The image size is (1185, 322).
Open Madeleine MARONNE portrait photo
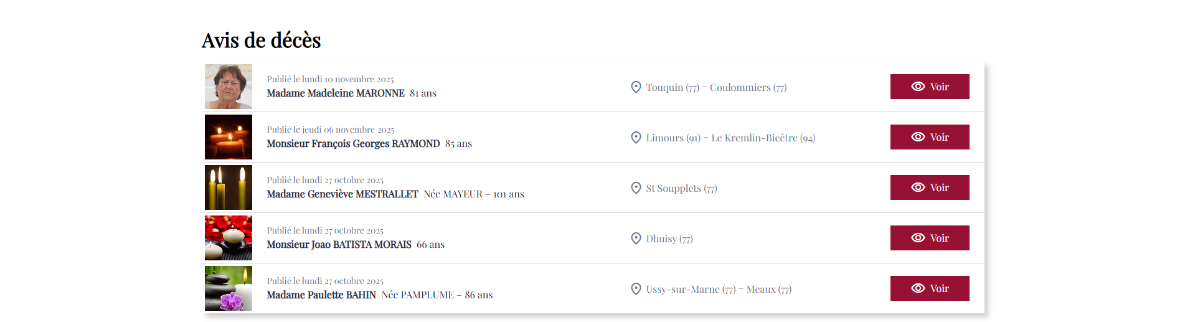229,87
